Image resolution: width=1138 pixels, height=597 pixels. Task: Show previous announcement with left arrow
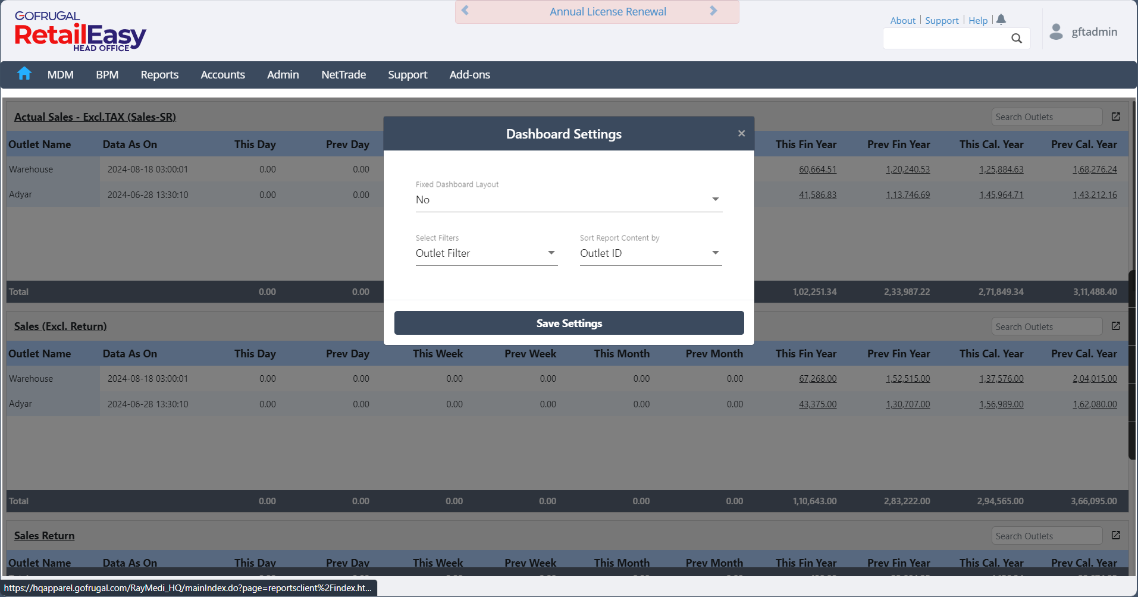(465, 11)
